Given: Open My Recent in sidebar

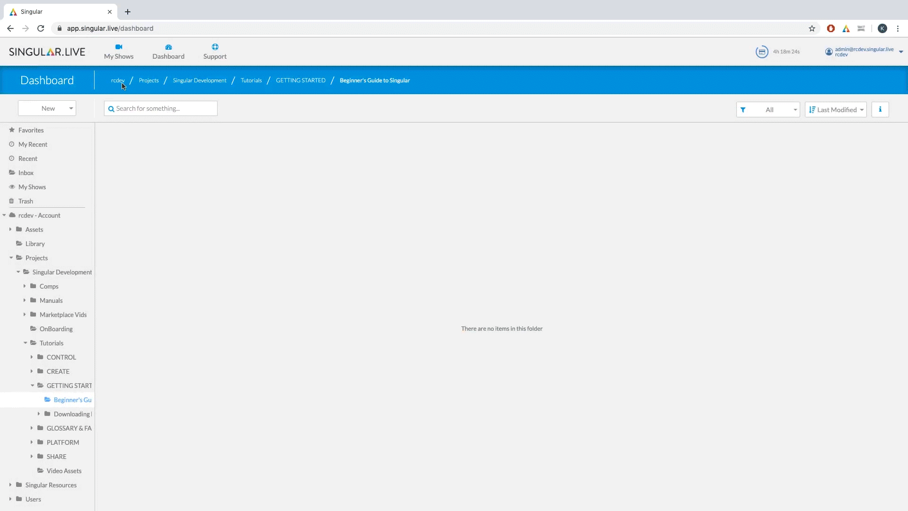Looking at the screenshot, I should click(33, 144).
